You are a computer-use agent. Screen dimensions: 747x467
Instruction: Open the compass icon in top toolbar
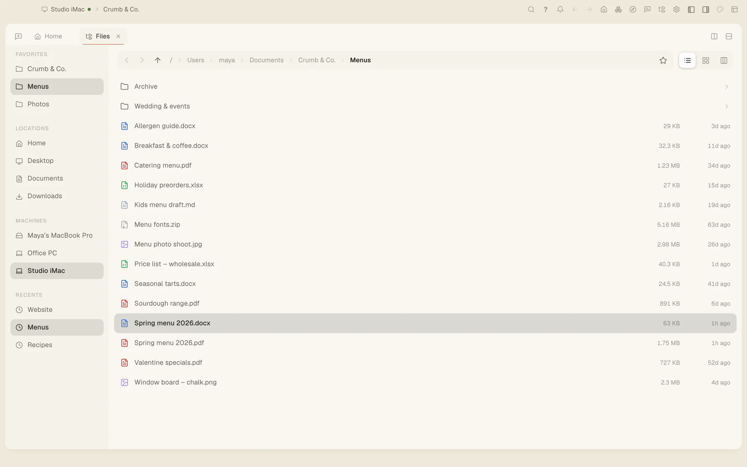pyautogui.click(x=632, y=9)
